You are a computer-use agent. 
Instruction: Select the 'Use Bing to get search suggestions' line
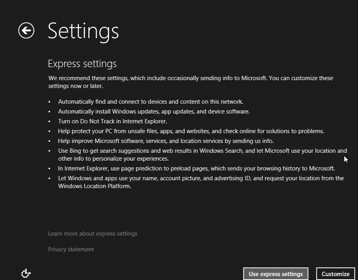pyautogui.click(x=203, y=151)
